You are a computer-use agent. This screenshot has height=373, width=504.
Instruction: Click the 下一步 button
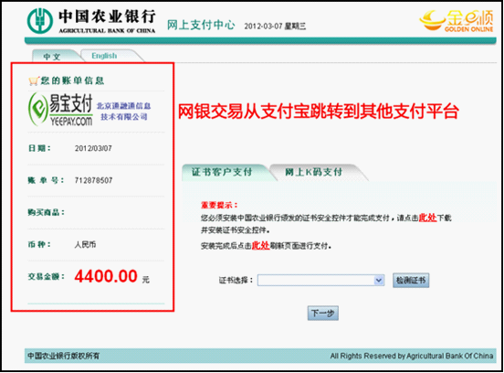tap(323, 314)
